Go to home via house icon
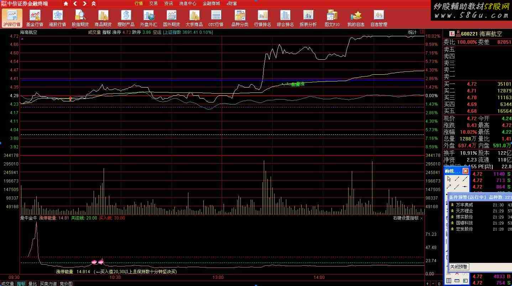Viewport: 512px width, 286px height. pyautogui.click(x=66, y=4)
